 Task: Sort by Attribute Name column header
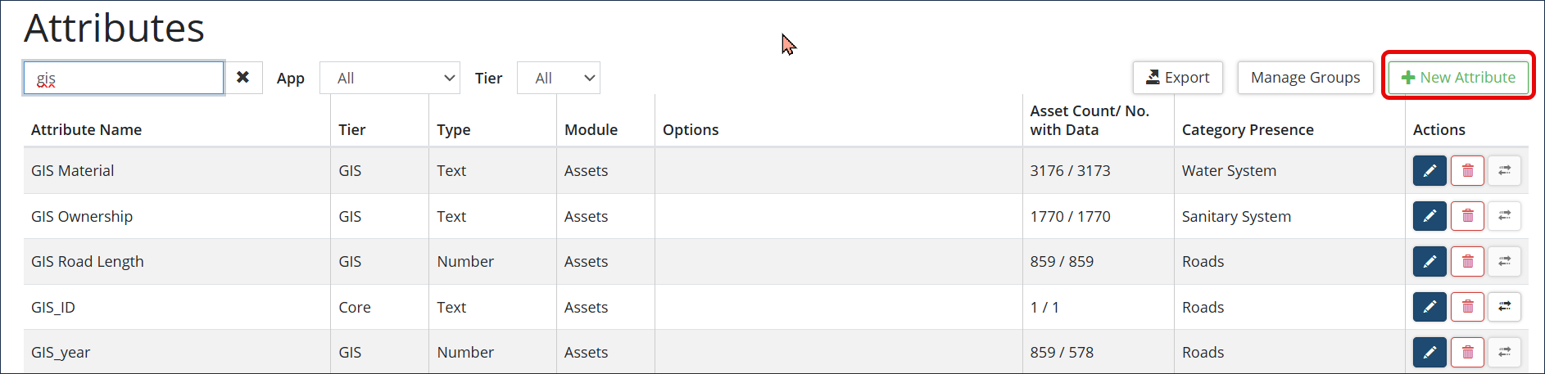(87, 129)
